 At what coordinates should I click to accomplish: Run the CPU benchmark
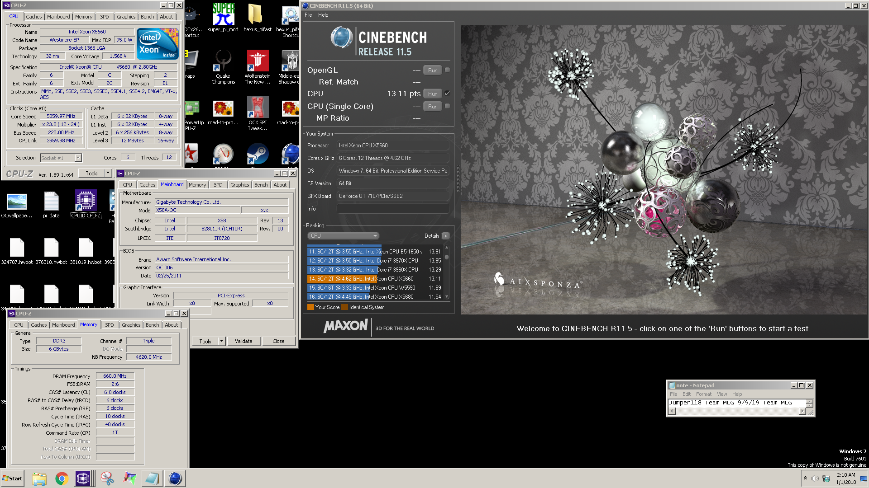[x=433, y=94]
